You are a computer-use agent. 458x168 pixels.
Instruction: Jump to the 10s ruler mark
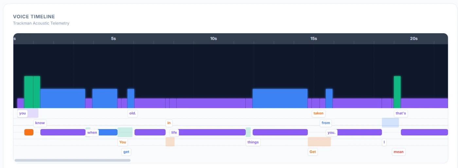pyautogui.click(x=214, y=38)
